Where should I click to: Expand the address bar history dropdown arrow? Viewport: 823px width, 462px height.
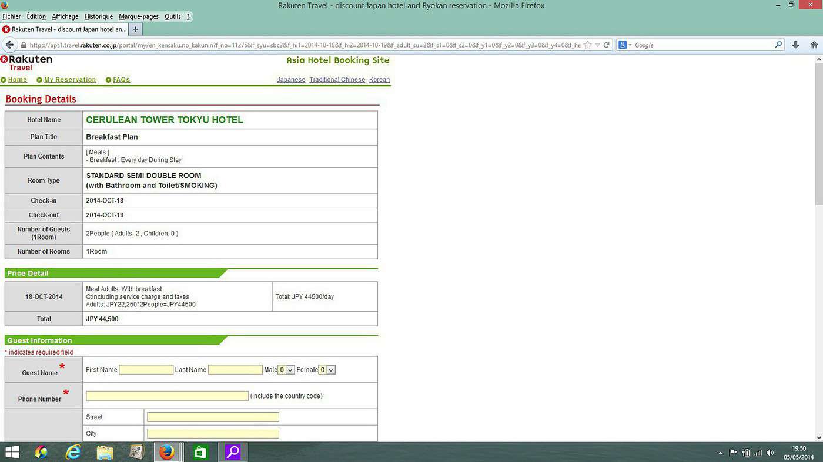pos(597,45)
